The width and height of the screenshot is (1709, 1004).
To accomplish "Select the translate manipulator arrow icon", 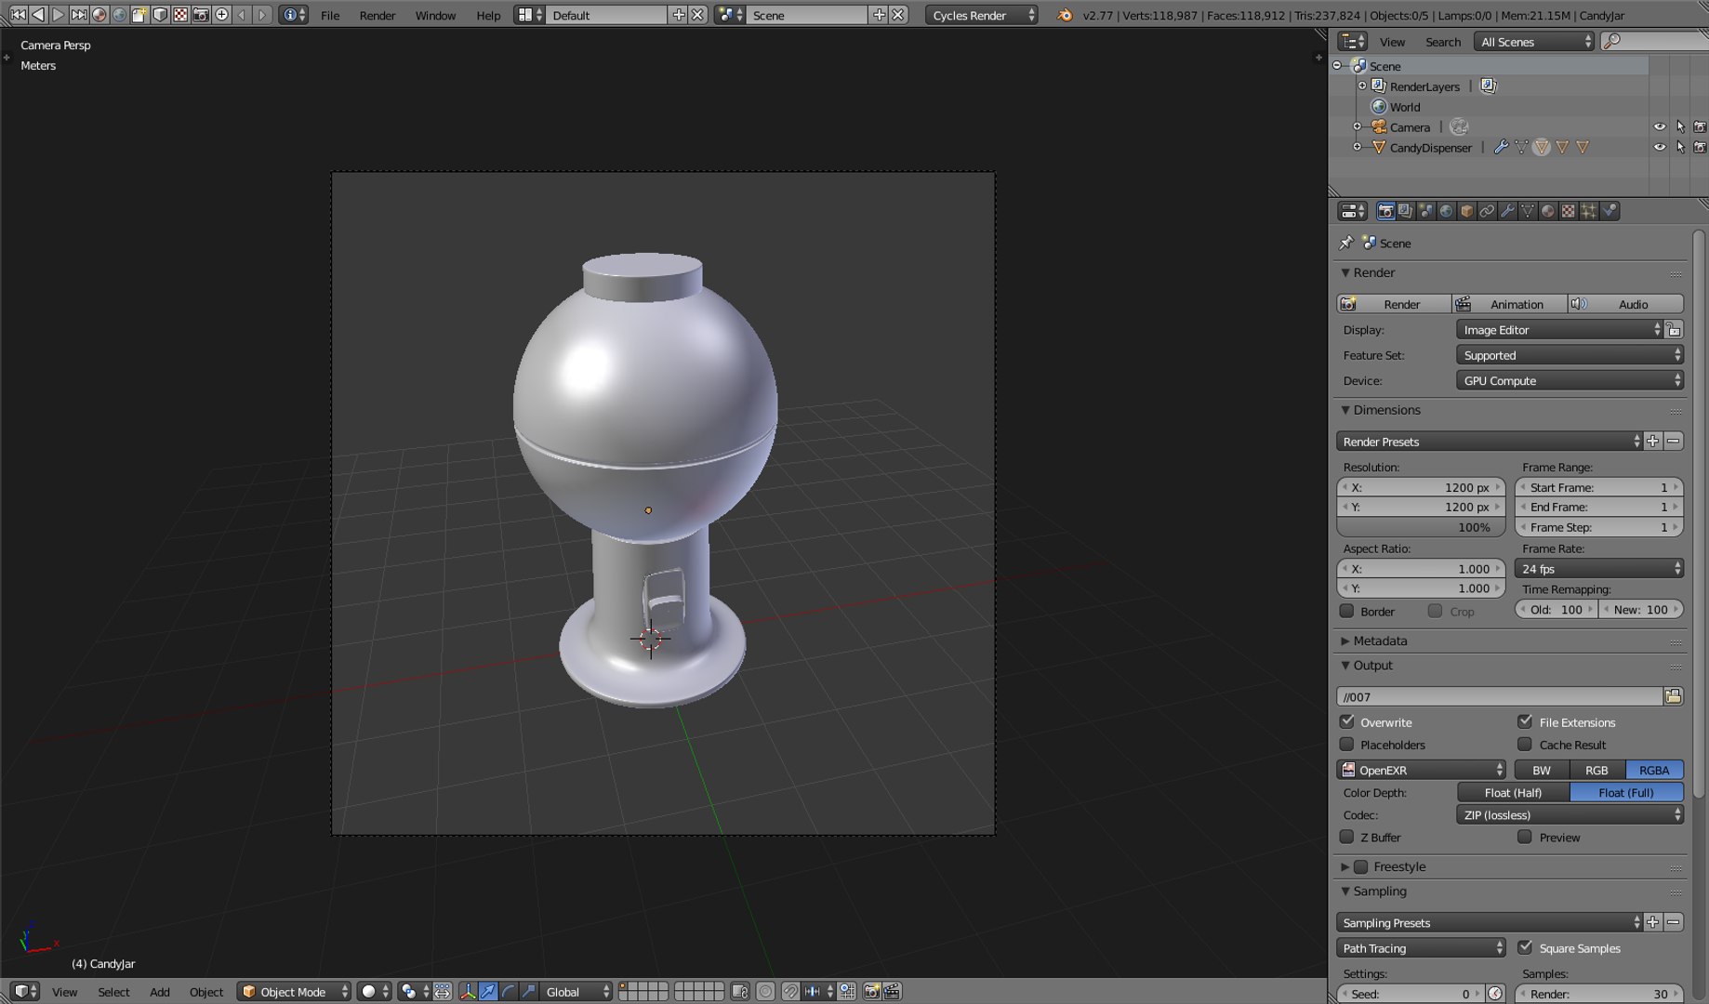I will (x=488, y=992).
